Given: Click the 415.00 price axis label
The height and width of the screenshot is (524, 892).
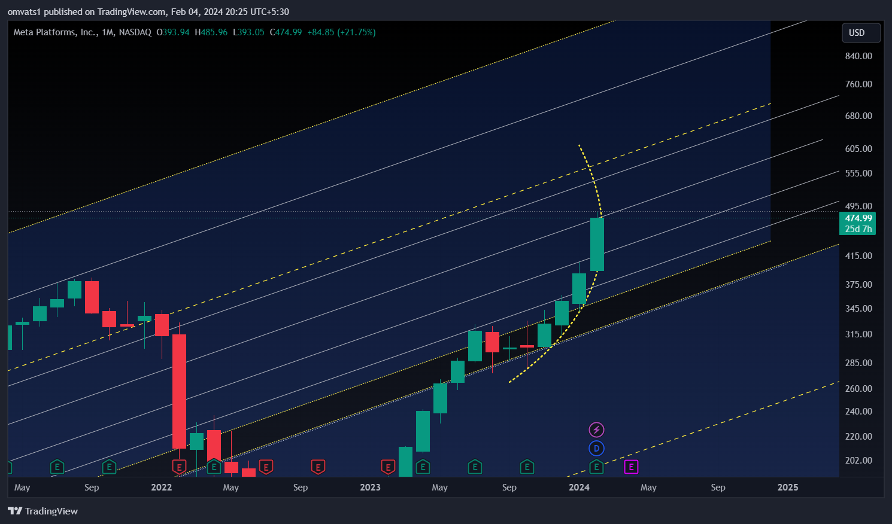Looking at the screenshot, I should point(858,255).
